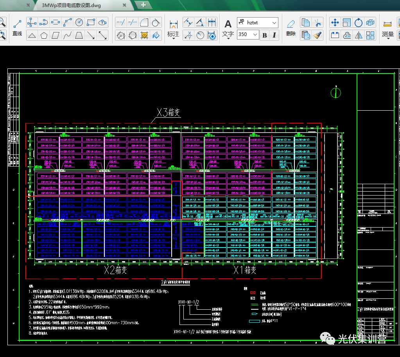Open a new tab with plus button
Screen dimensions: 400x357
pos(143,5)
